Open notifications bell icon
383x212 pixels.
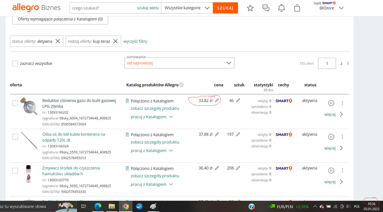coord(281,8)
